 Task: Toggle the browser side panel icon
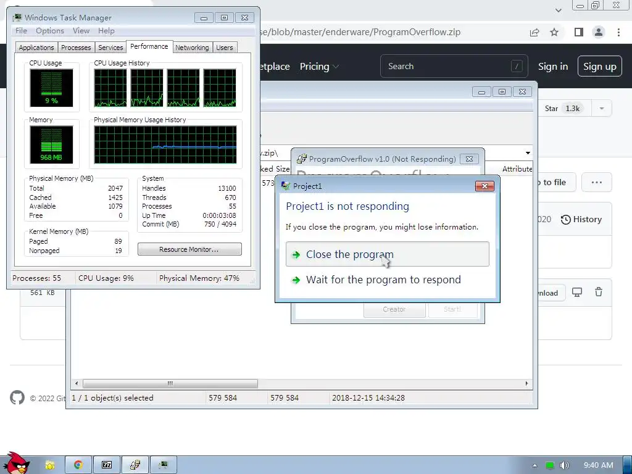[579, 32]
